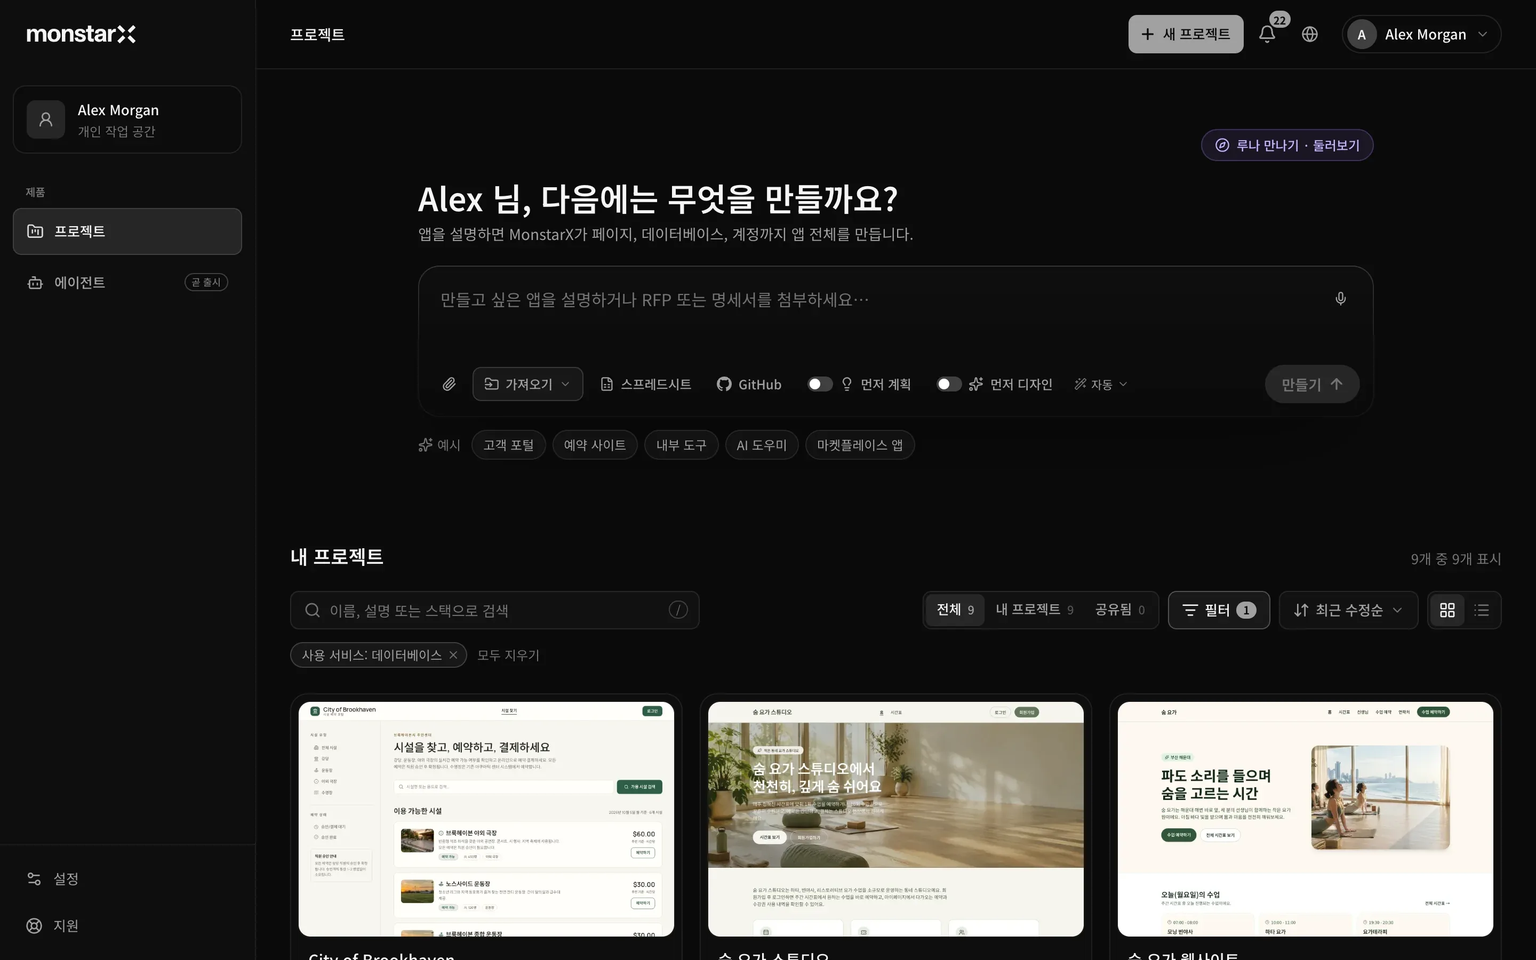Click the 새 프로젝트 button
The width and height of the screenshot is (1536, 960).
click(x=1185, y=34)
